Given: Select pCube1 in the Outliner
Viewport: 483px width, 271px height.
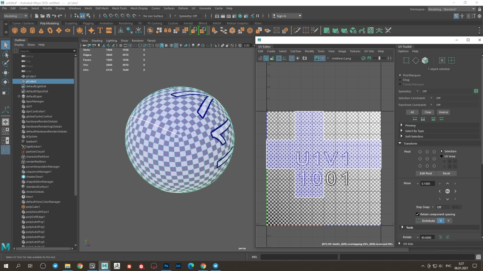Looking at the screenshot, I should click(x=31, y=76).
